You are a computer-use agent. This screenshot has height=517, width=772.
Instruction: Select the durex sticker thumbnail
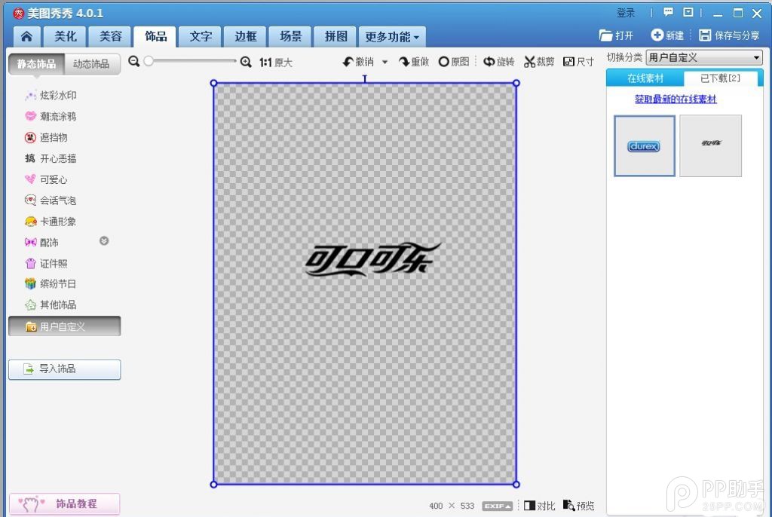tap(644, 146)
